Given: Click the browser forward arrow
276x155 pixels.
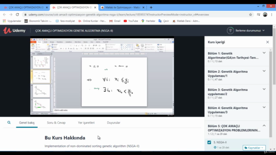Looking at the screenshot, I should point(11,15).
